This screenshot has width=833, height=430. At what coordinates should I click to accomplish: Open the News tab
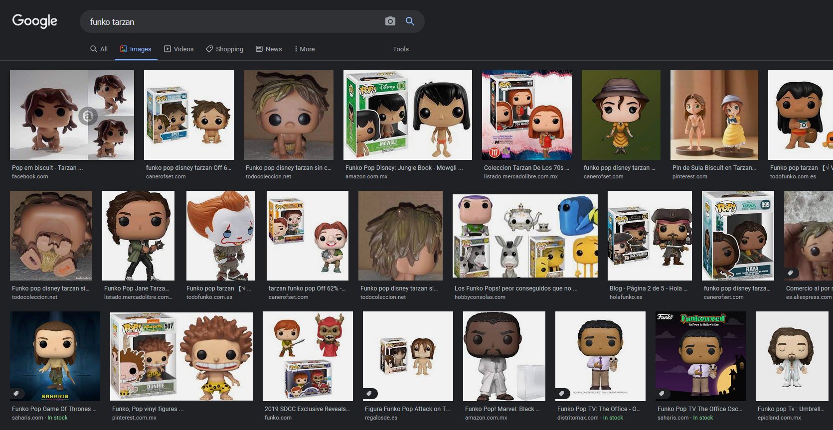pos(269,49)
